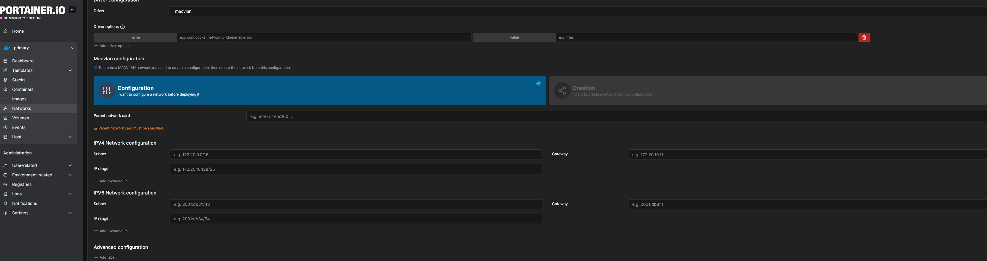Collapse the sidebar with double-chevron icon
Screen dimensions: 987x261
pyautogui.click(x=73, y=10)
